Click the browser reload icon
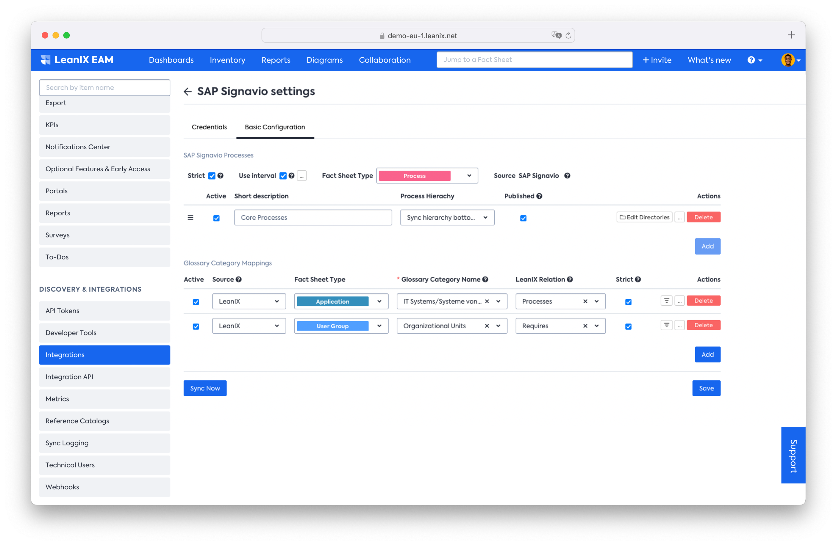This screenshot has width=836, height=545. tap(568, 35)
